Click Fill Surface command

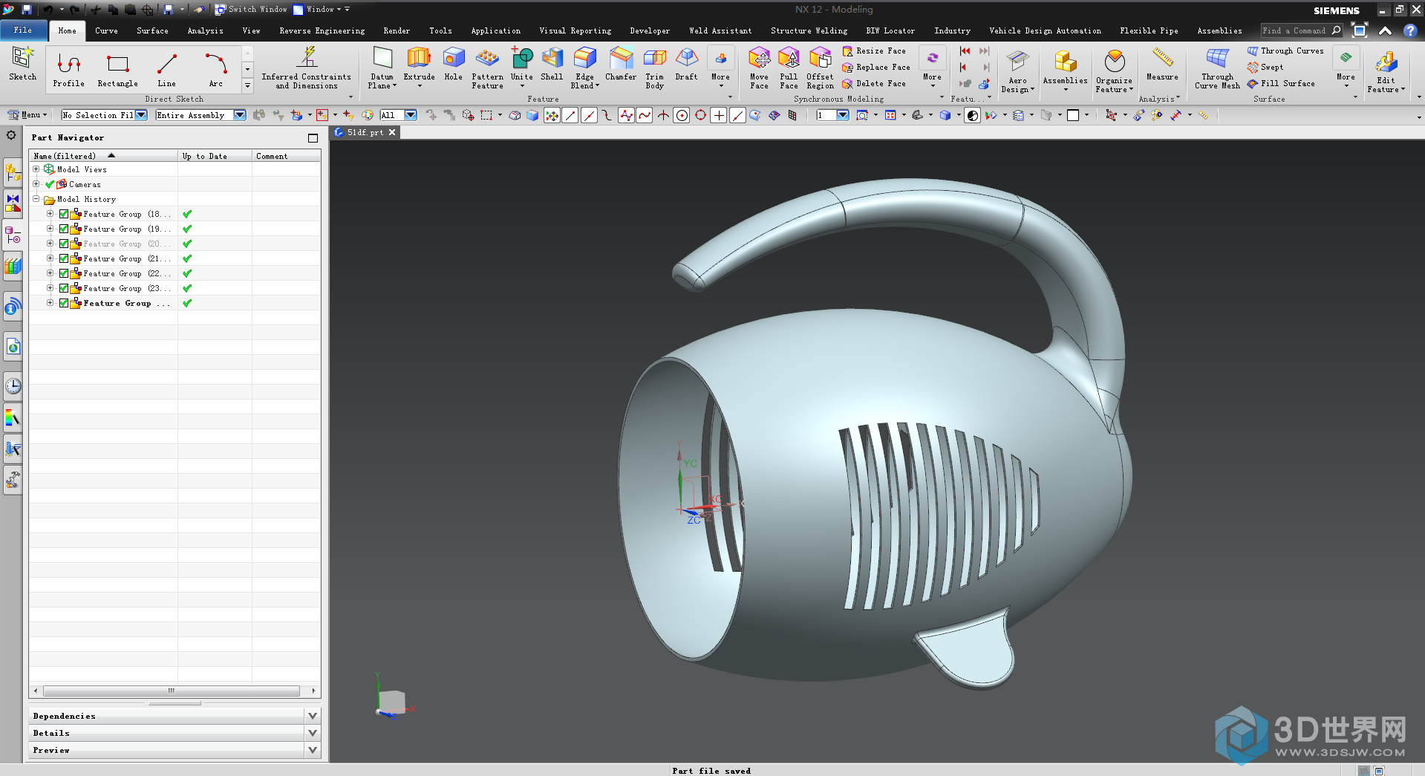[1281, 84]
